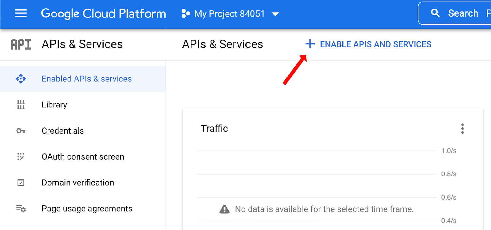Click the No data is available message

(x=324, y=209)
